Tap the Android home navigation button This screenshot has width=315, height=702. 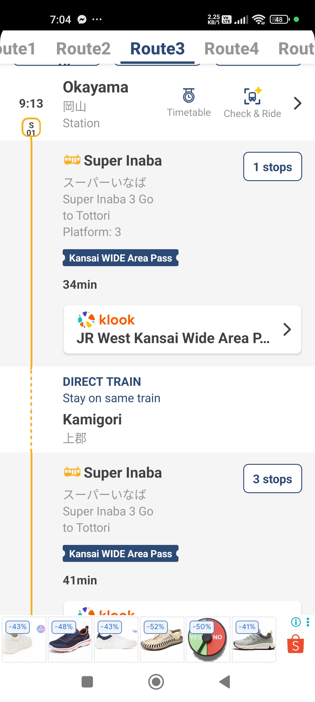156,682
